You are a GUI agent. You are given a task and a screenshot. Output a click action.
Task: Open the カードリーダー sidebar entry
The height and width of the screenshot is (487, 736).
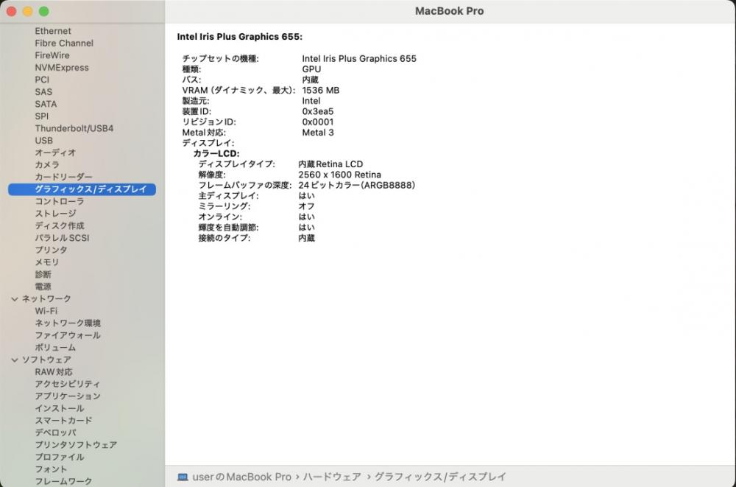coord(63,178)
